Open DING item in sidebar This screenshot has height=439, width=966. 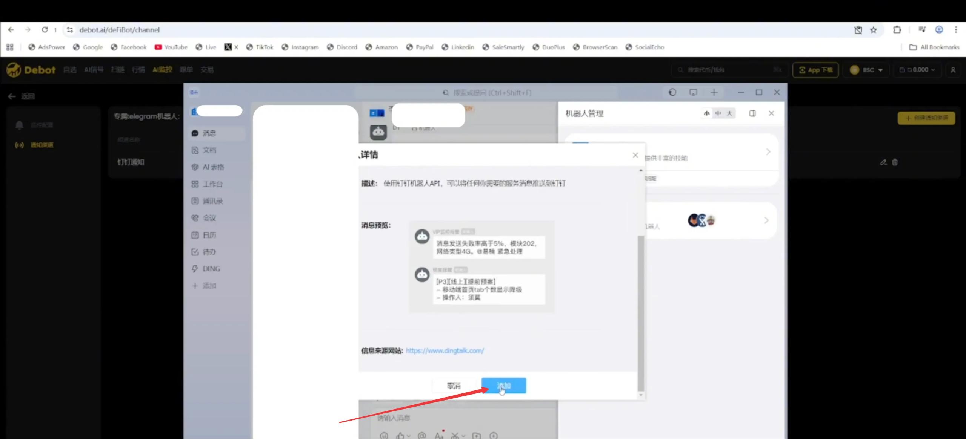pyautogui.click(x=211, y=269)
